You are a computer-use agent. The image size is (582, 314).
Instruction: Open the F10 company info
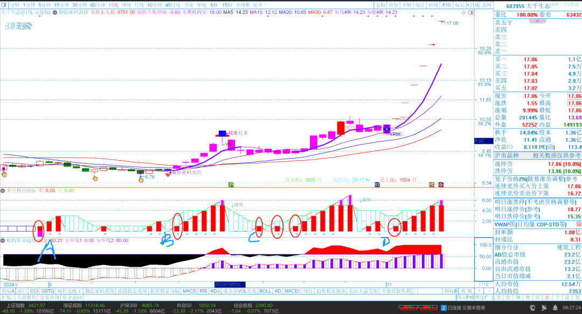click(447, 5)
